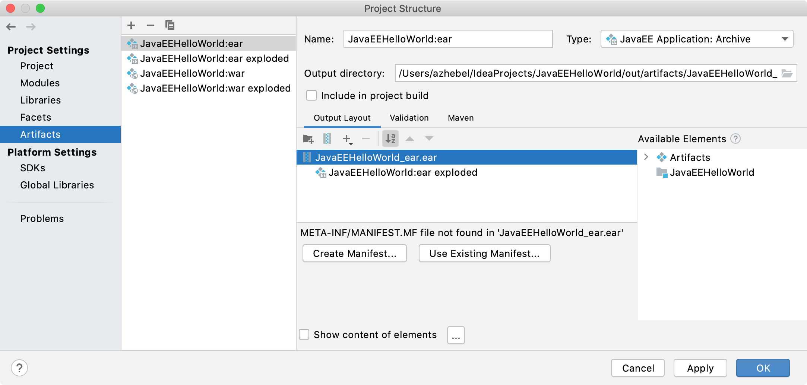This screenshot has width=807, height=385.
Task: Click the Apply button
Action: [700, 368]
